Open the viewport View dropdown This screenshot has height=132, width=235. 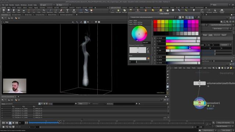(x=6, y=22)
